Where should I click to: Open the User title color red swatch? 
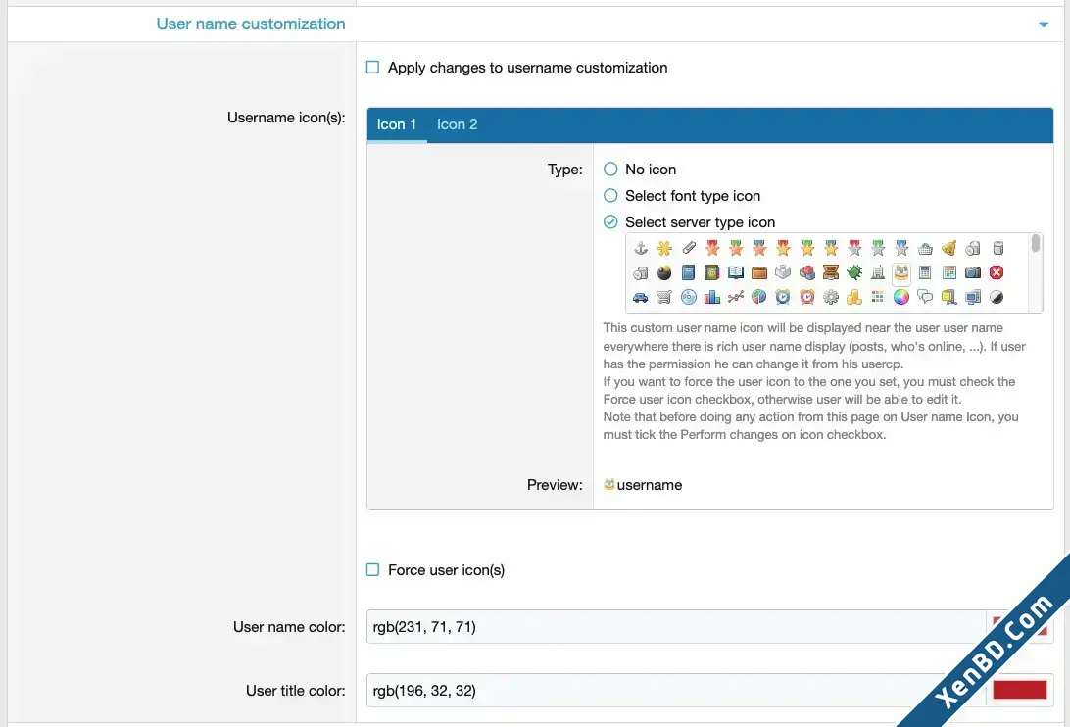point(1019,690)
